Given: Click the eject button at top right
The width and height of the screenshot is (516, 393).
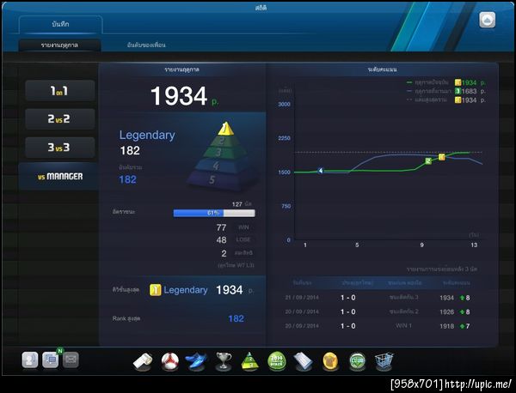Looking at the screenshot, I should [x=487, y=20].
